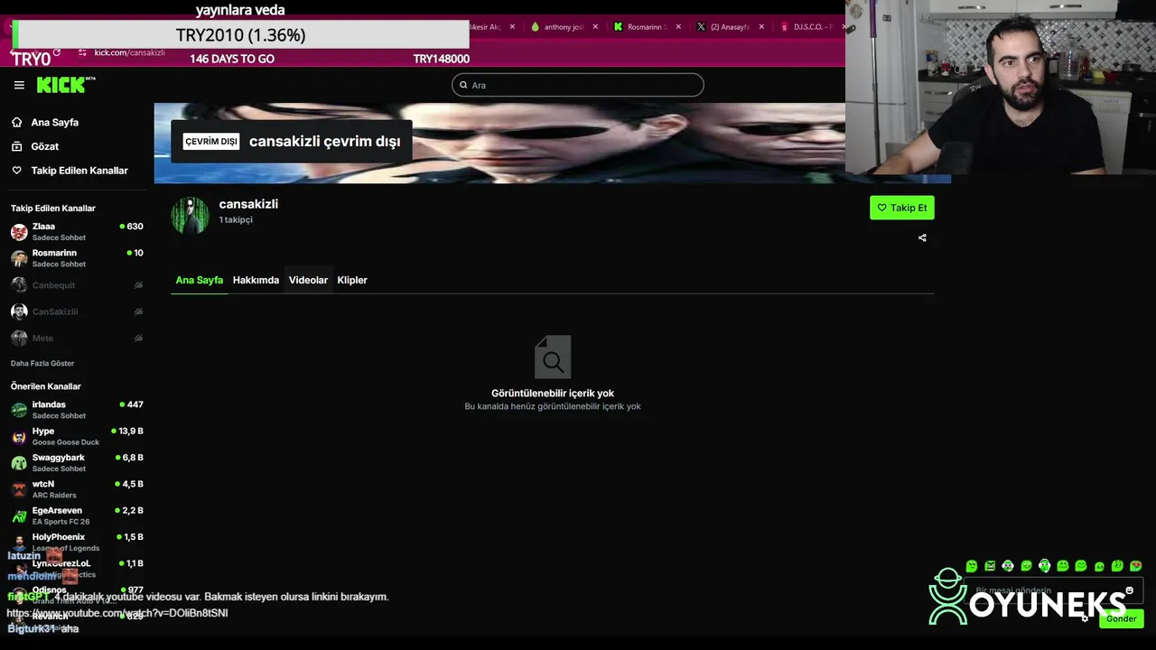Image resolution: width=1156 pixels, height=650 pixels.
Task: Click the 1 takipçi follower count
Action: [x=236, y=220]
